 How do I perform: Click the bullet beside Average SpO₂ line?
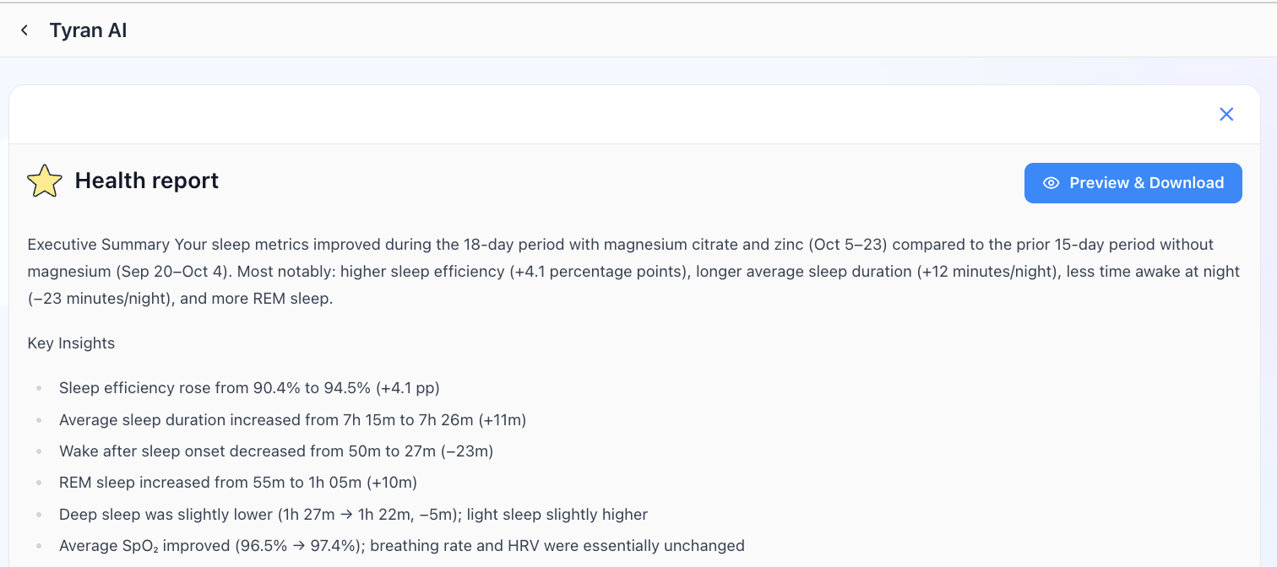[38, 547]
